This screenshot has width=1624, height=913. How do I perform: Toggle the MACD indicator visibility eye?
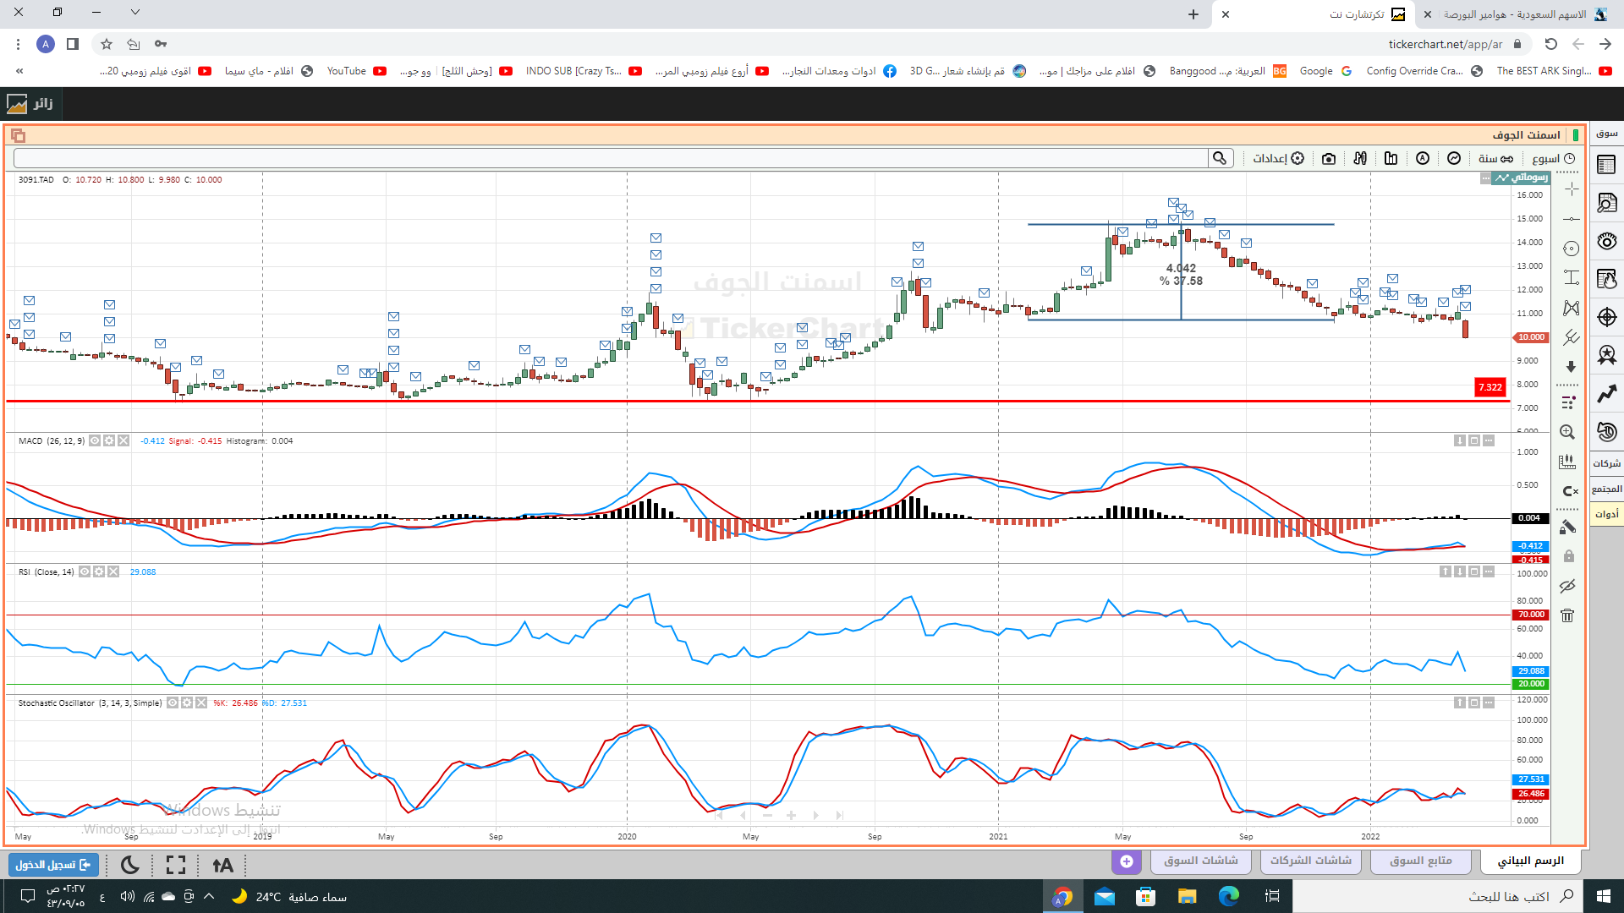coord(95,440)
